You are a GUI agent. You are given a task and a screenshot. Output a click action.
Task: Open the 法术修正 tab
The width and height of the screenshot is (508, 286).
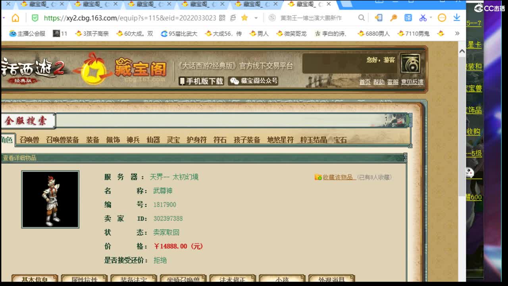tap(233, 279)
